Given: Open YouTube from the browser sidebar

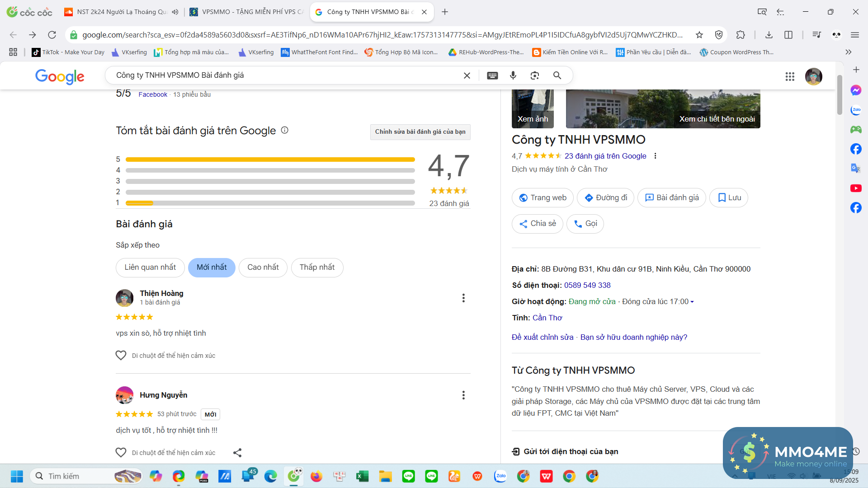Looking at the screenshot, I should [856, 188].
